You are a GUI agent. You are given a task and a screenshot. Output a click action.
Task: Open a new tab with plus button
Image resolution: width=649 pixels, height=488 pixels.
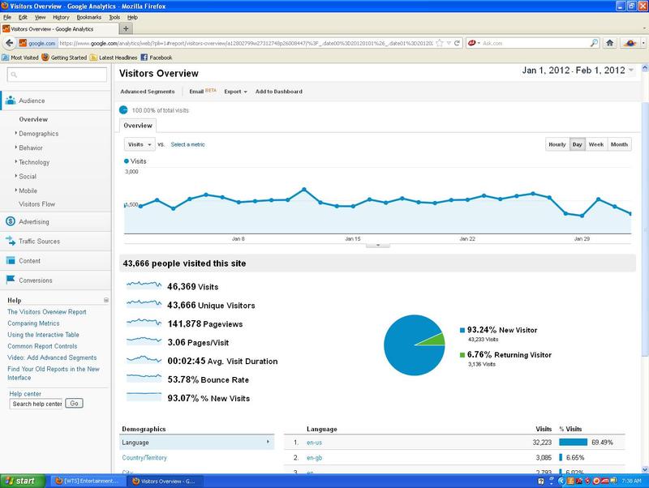(126, 28)
